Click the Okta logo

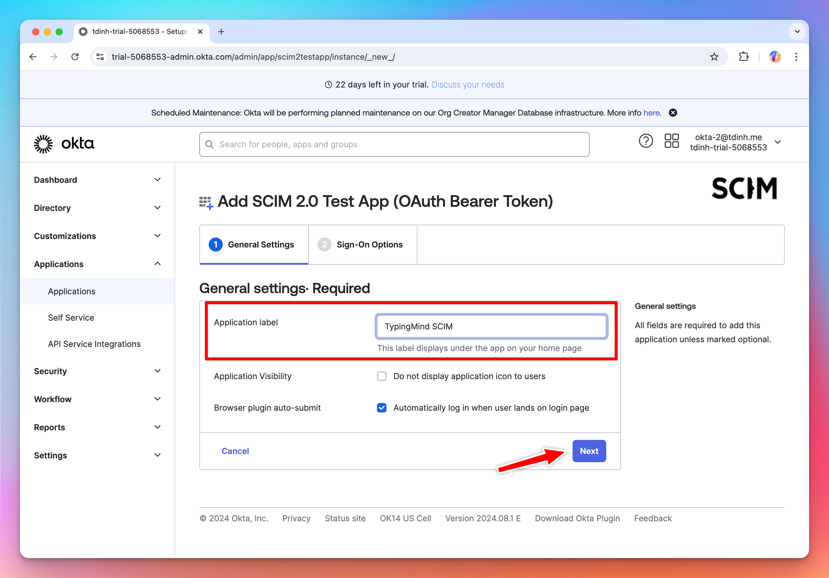click(64, 144)
